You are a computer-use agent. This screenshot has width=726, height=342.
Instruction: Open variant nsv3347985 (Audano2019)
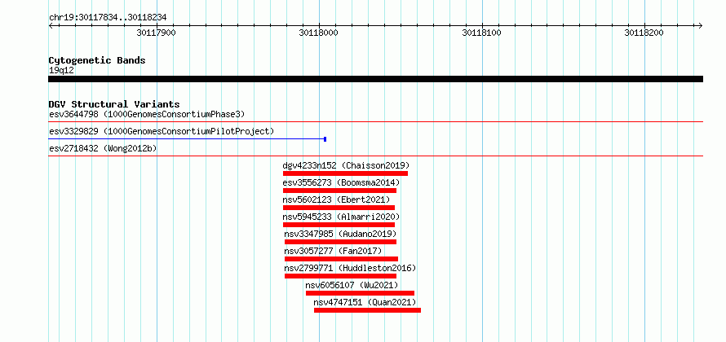coord(341,234)
